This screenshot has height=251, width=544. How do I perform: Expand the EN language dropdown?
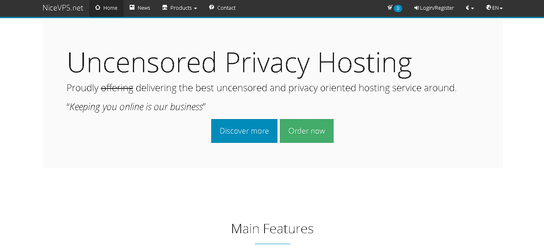494,8
